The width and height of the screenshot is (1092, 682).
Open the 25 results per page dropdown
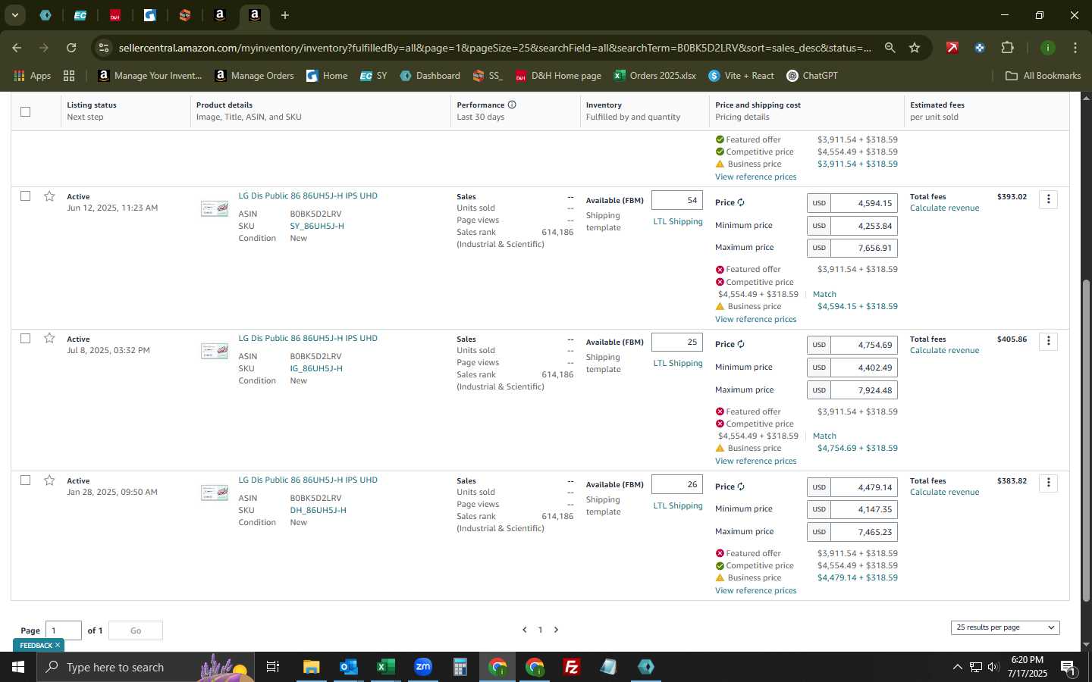(x=1005, y=627)
